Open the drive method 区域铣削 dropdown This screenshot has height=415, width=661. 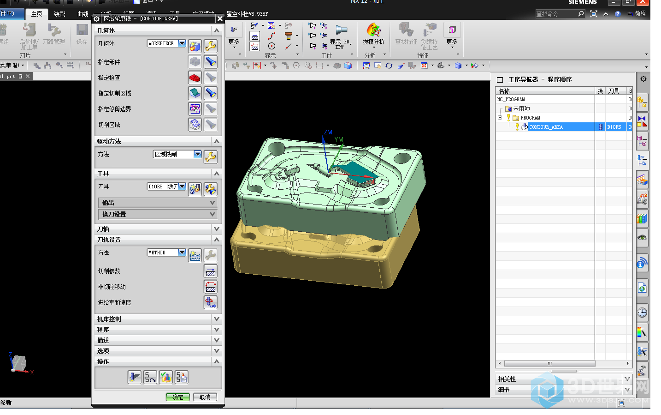(x=198, y=154)
